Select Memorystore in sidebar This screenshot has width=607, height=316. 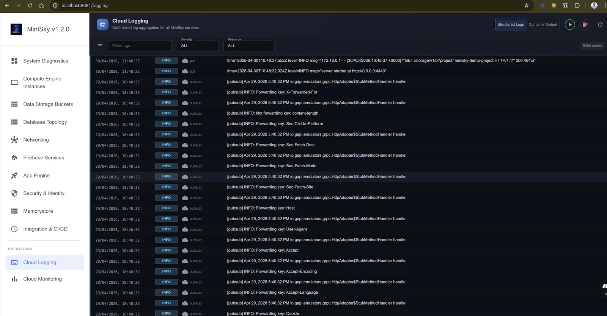pos(45,211)
